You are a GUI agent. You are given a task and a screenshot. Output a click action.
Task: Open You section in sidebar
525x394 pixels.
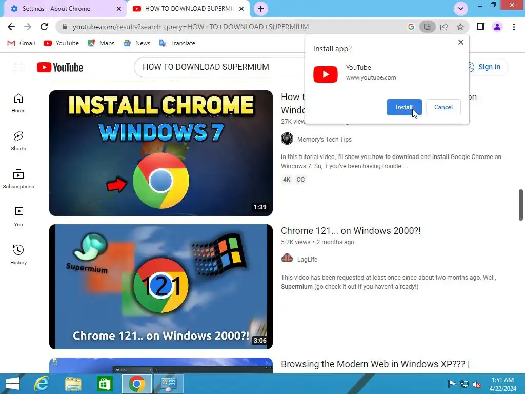pyautogui.click(x=18, y=217)
